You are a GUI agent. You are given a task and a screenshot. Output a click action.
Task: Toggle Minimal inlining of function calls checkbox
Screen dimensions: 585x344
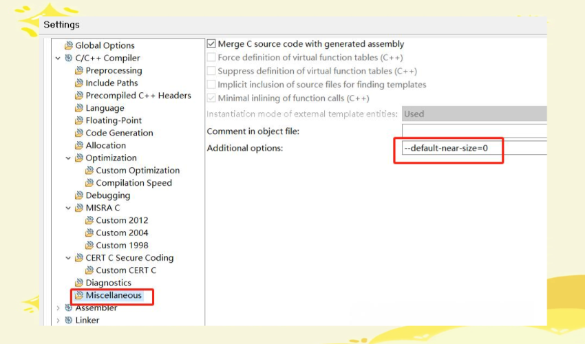tap(211, 98)
